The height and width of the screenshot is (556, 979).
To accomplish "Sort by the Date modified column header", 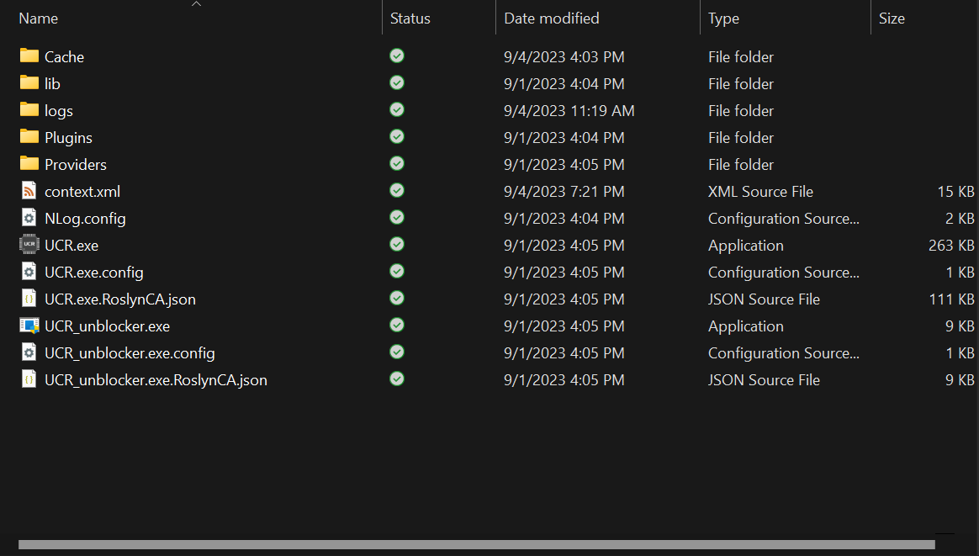I will 551,19.
